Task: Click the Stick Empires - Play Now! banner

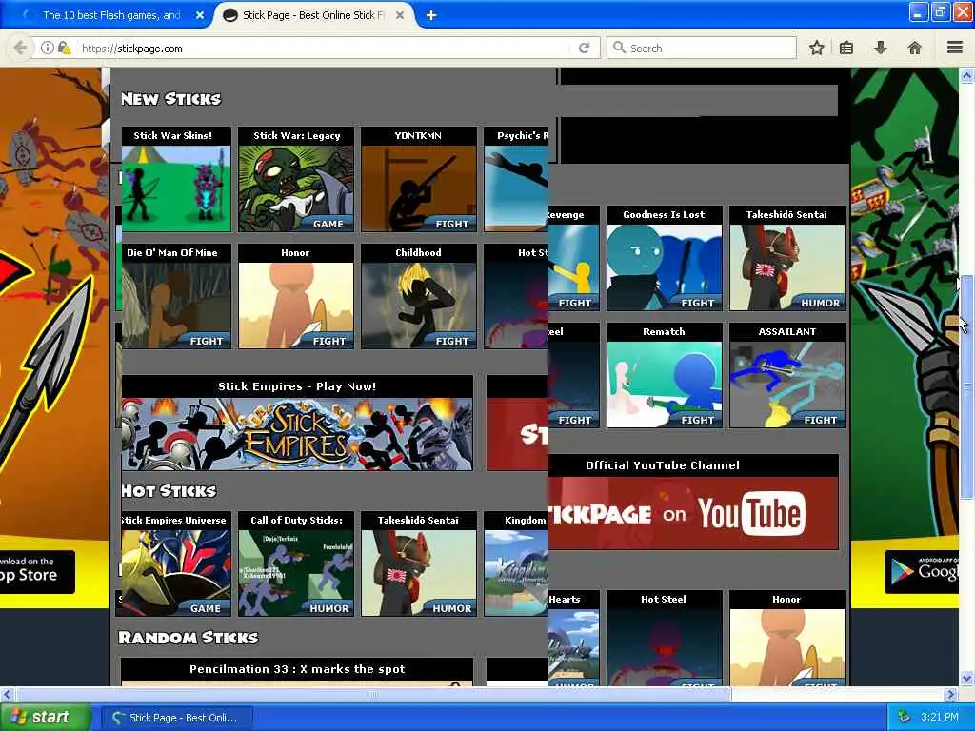Action: pos(297,423)
